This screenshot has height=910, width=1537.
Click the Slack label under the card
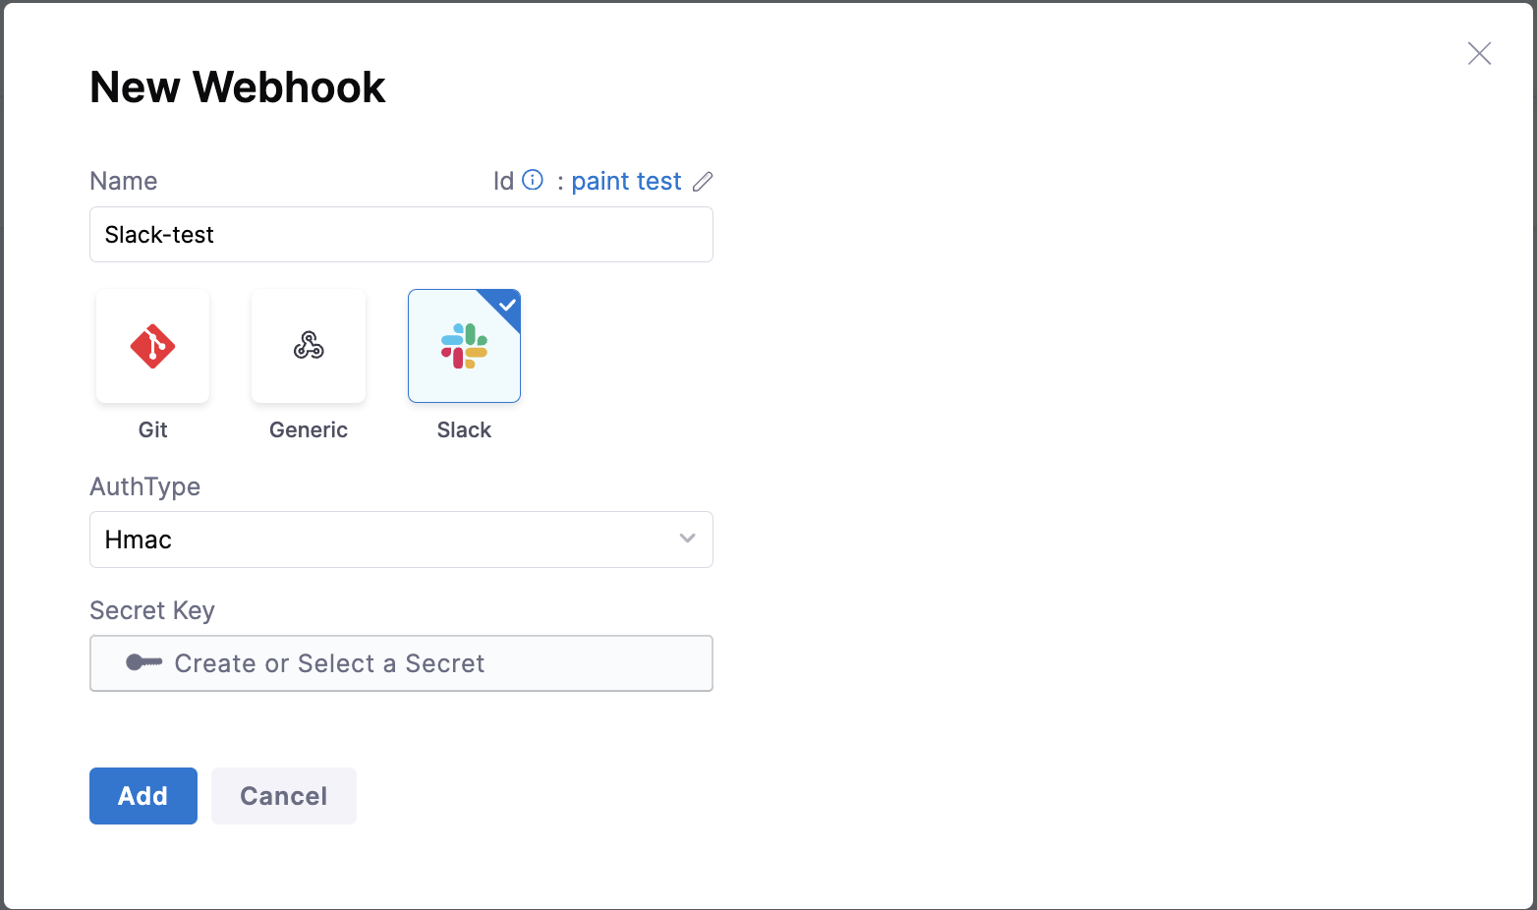point(464,430)
